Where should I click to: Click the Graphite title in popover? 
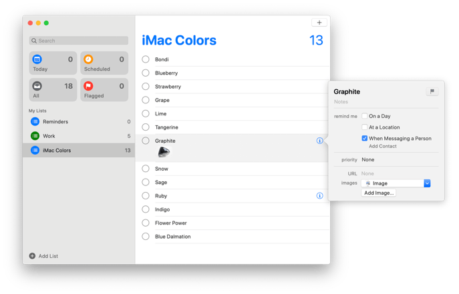(x=347, y=92)
